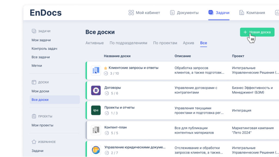The height and width of the screenshot is (157, 279).
Task: Open the Задачи tab in top navigation
Action: pyautogui.click(x=219, y=13)
